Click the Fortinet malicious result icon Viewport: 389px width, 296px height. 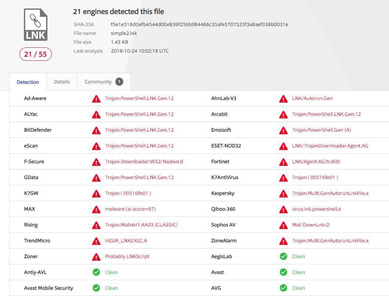283,162
